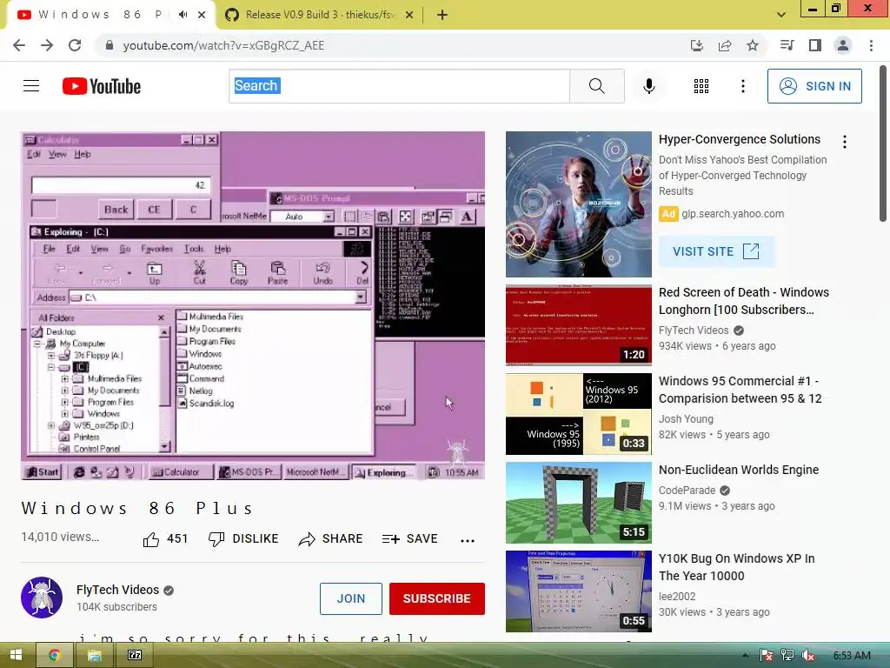The height and width of the screenshot is (668, 890).
Task: Open File Explorer from the taskbar
Action: tap(94, 655)
